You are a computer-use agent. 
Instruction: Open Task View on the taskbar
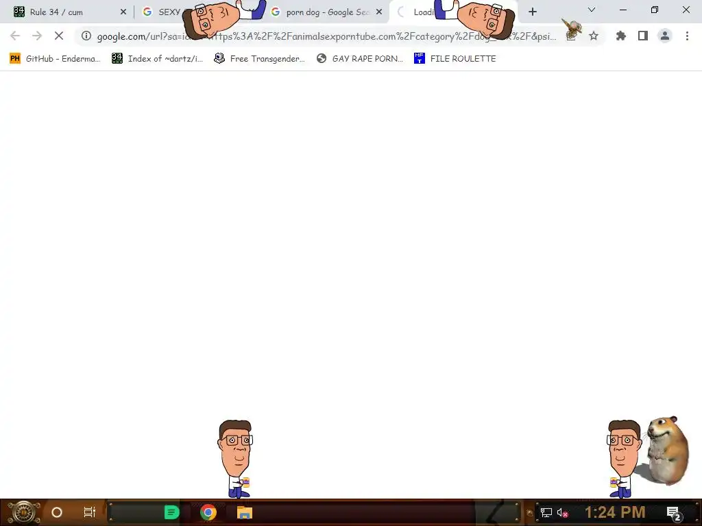click(90, 512)
